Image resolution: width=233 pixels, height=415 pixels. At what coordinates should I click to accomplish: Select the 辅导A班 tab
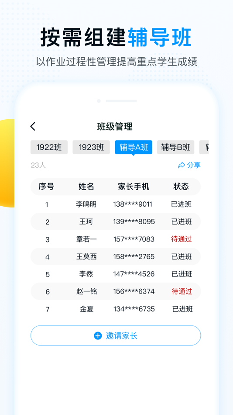(134, 147)
